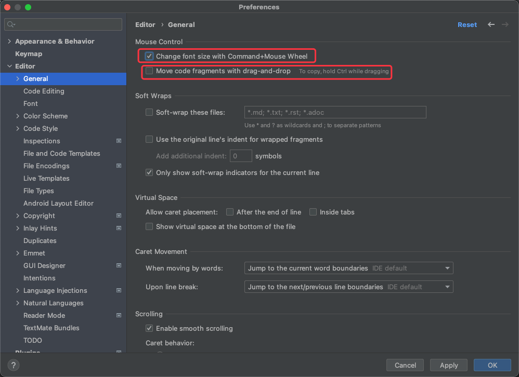Open the Intentions settings page
Viewport: 519px width, 377px height.
[x=40, y=278]
